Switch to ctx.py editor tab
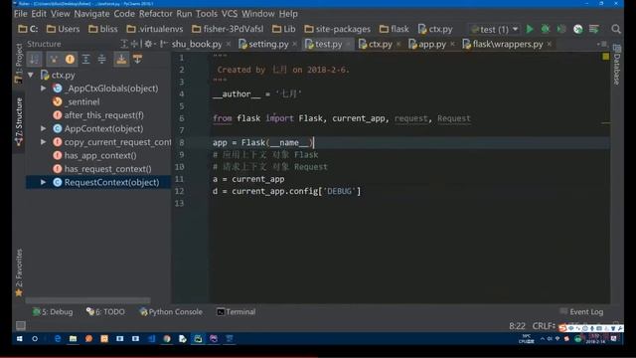The width and height of the screenshot is (636, 358). [380, 44]
